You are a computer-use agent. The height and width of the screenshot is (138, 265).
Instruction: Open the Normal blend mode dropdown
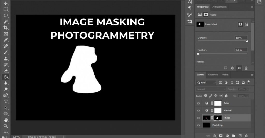(x=211, y=89)
